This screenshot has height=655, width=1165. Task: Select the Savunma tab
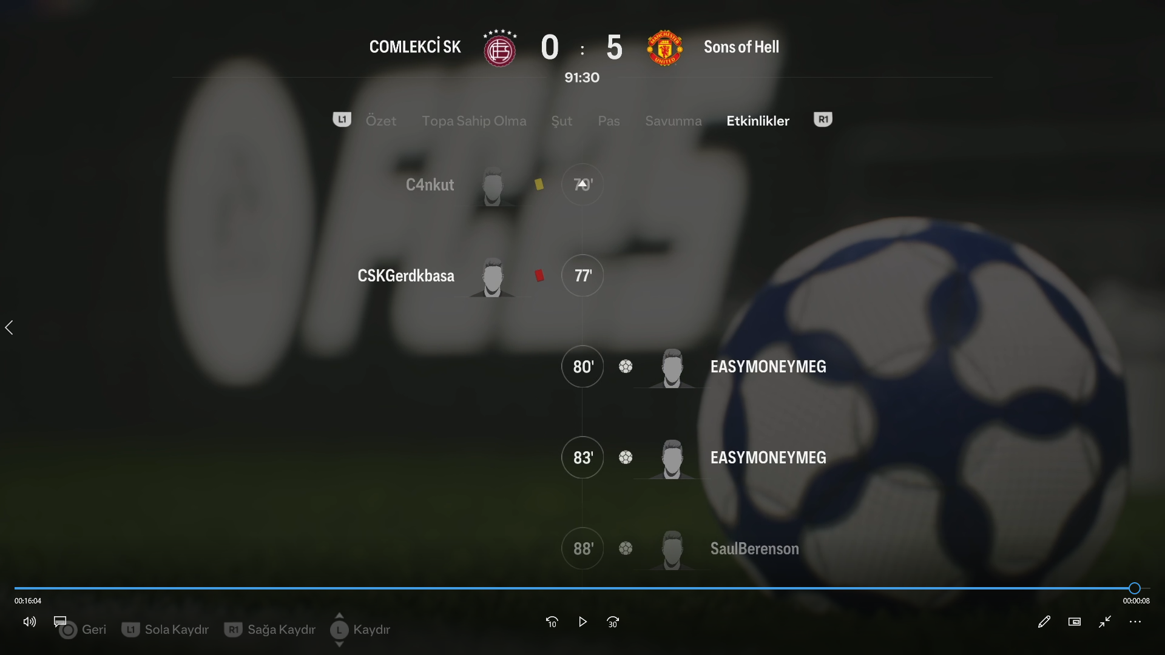(x=674, y=121)
